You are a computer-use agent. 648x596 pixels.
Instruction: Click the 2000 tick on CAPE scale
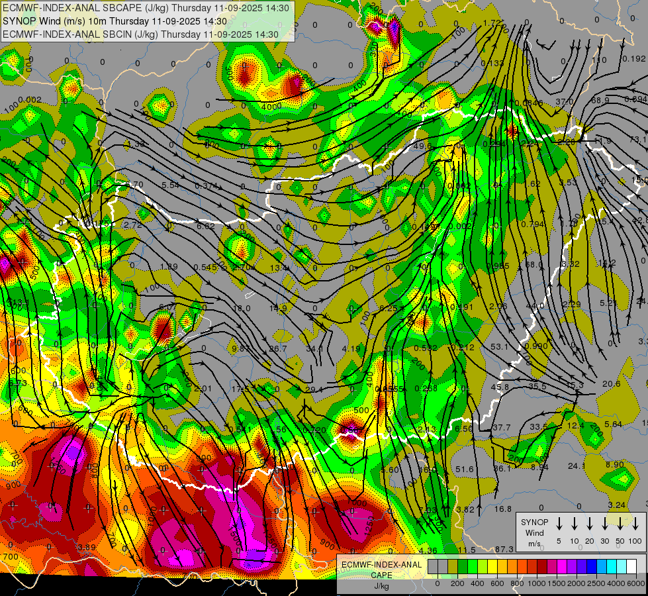tap(577, 583)
